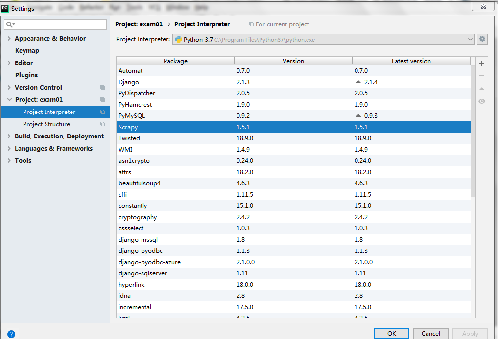The height and width of the screenshot is (339, 498).
Task: Expand the Build, Execution, Deployment section
Action: point(9,136)
